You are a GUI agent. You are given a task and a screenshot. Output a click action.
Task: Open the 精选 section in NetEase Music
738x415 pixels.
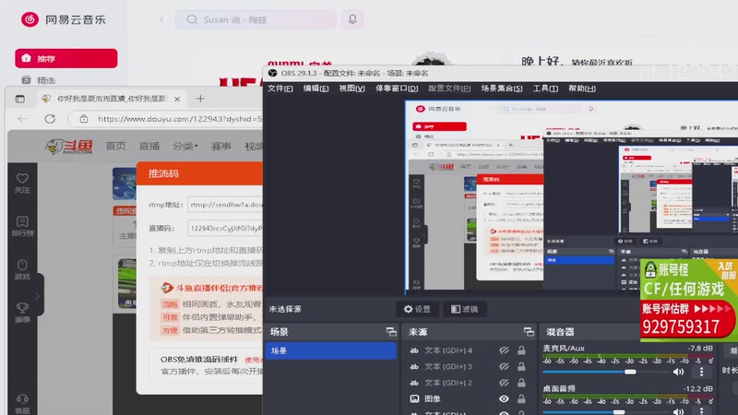click(x=40, y=80)
